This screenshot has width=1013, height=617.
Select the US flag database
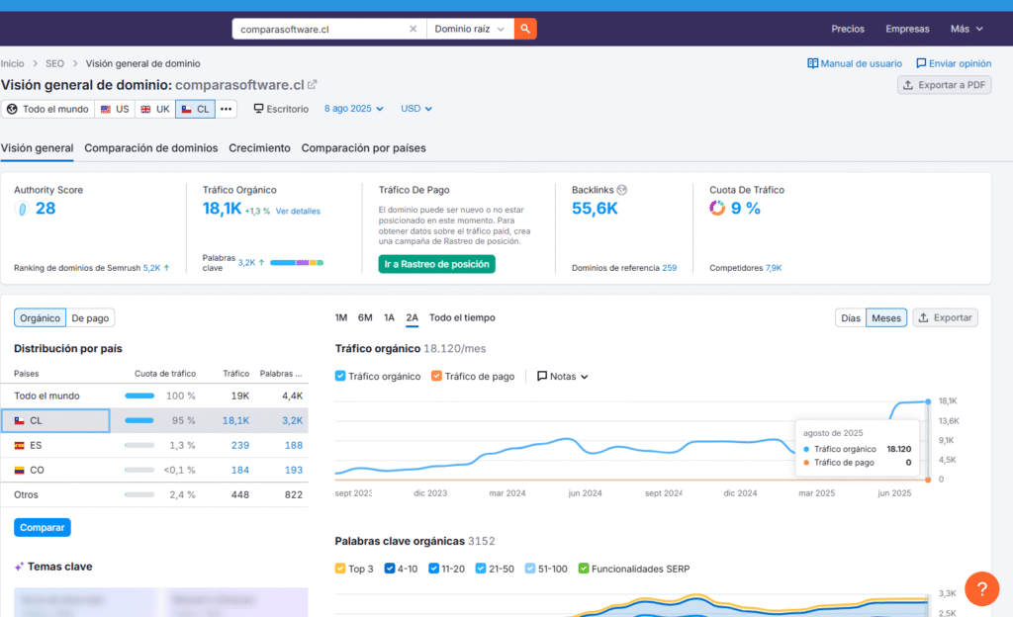pos(115,109)
